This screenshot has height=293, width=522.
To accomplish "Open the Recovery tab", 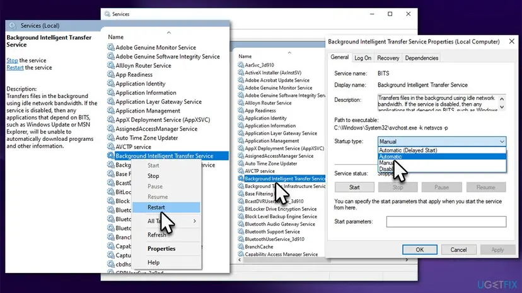I will pos(388,58).
